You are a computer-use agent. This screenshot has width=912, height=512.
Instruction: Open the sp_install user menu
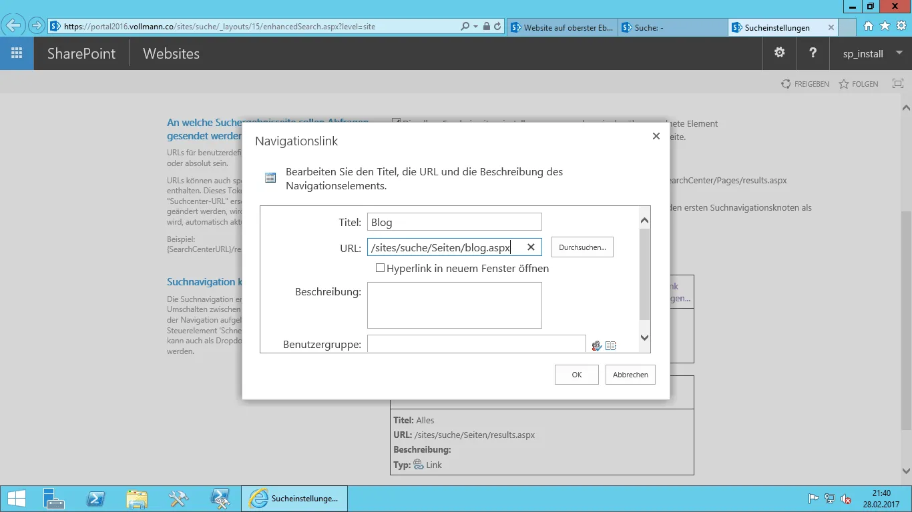[x=871, y=53]
